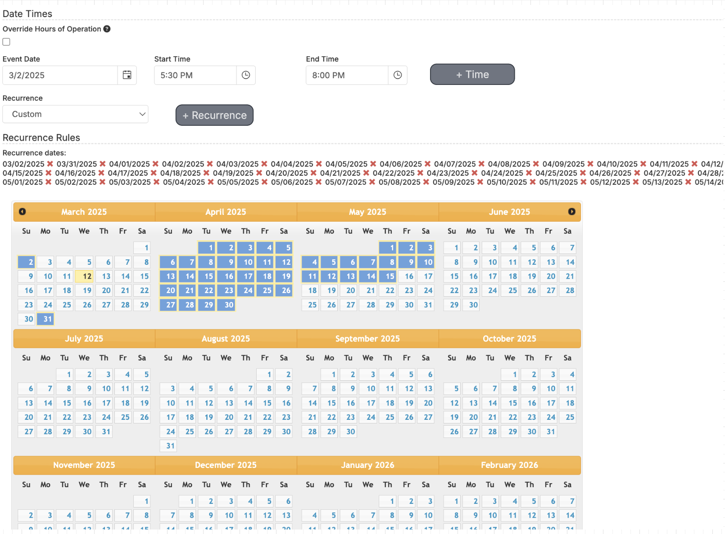Focus the End Time input field
Image resolution: width=725 pixels, height=534 pixels.
[347, 75]
